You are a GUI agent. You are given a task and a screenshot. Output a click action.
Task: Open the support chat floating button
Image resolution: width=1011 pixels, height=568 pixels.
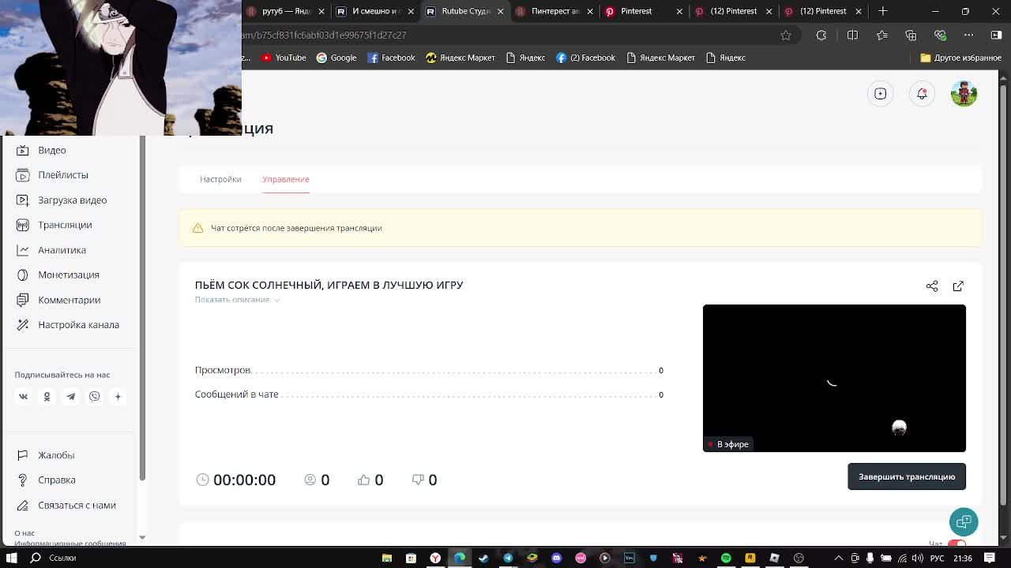[x=964, y=522]
